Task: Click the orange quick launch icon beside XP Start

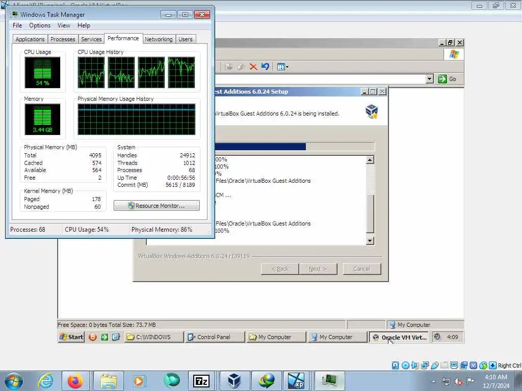Action: pyautogui.click(x=93, y=337)
